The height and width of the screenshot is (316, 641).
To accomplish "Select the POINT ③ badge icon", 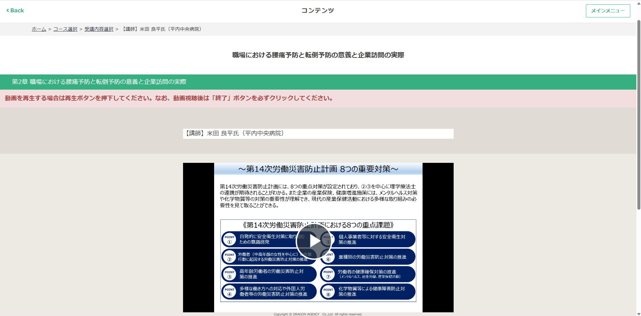I will (229, 274).
